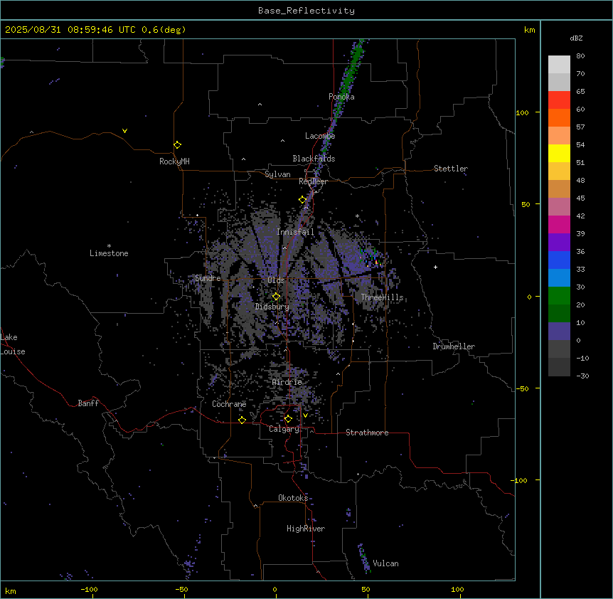The width and height of the screenshot is (613, 599).
Task: Click the asterisk marker above Limestone
Action: (x=109, y=245)
